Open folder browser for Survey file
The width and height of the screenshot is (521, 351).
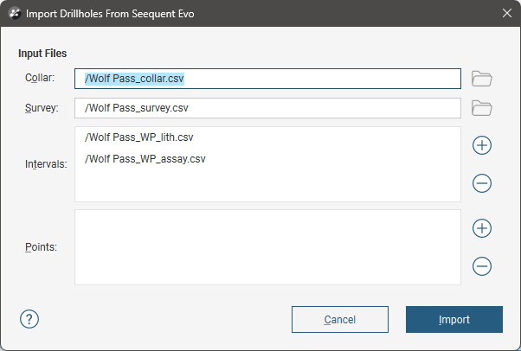pos(482,108)
